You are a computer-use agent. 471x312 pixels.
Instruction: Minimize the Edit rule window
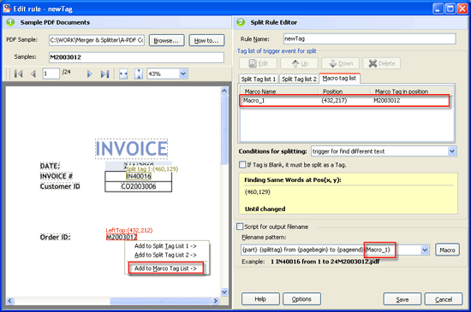(x=438, y=9)
